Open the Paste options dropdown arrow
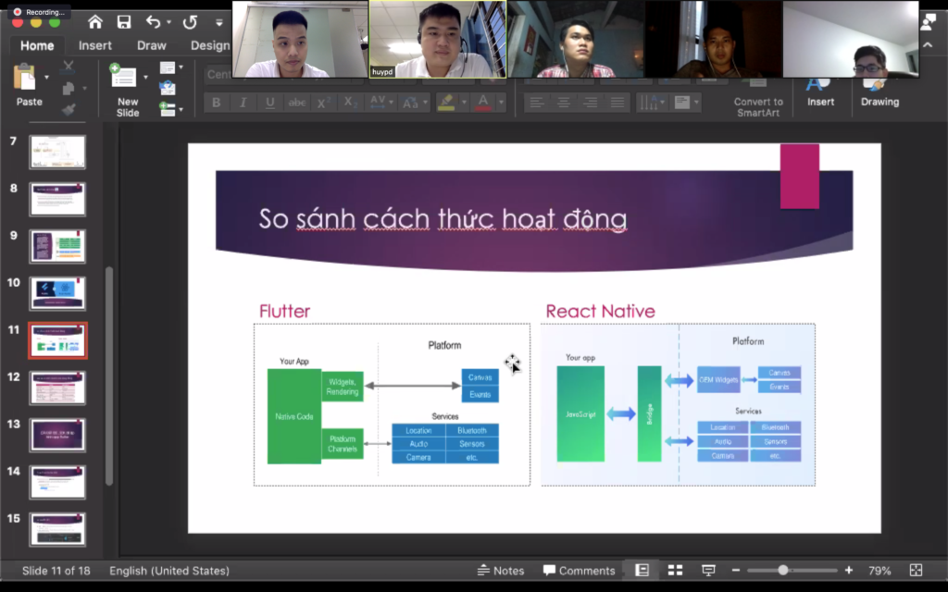The image size is (948, 592). coord(46,78)
